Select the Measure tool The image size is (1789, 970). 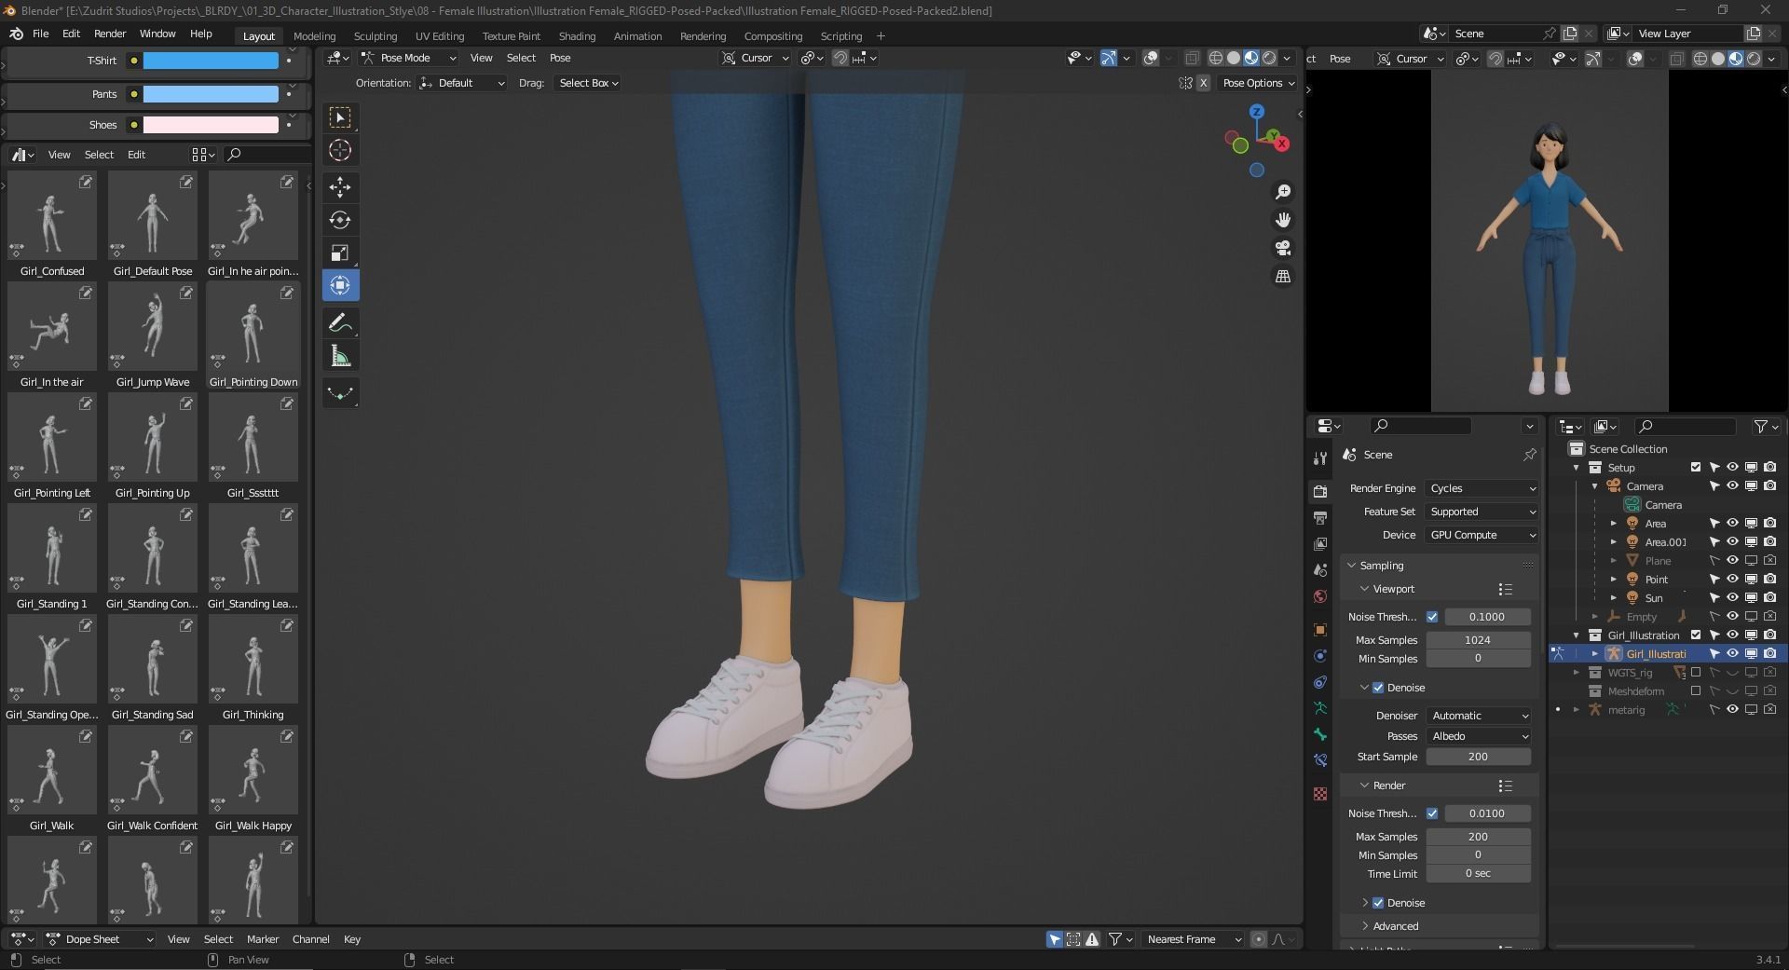pyautogui.click(x=340, y=356)
